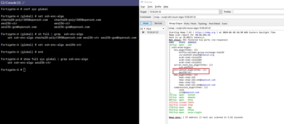284x124 pixels.
Task: Click 'compression_algorithms: (2)' line
Action: pyautogui.click(x=191, y=88)
